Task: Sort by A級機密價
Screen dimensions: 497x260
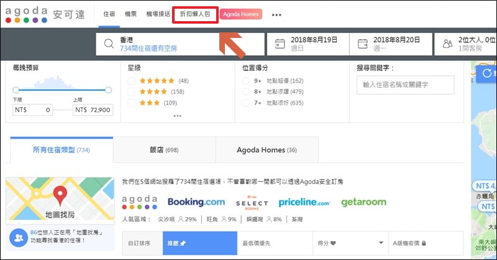Action: tap(426, 243)
